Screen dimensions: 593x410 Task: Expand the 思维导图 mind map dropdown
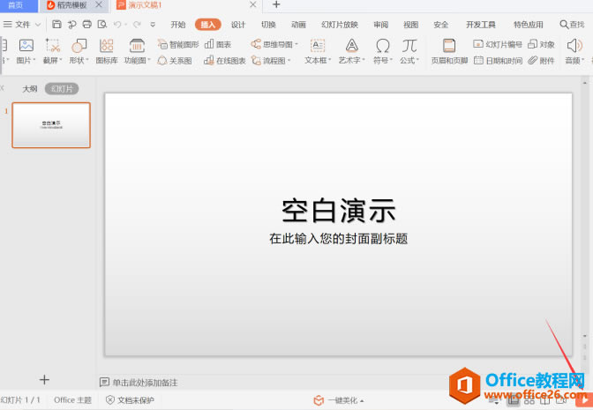point(274,44)
